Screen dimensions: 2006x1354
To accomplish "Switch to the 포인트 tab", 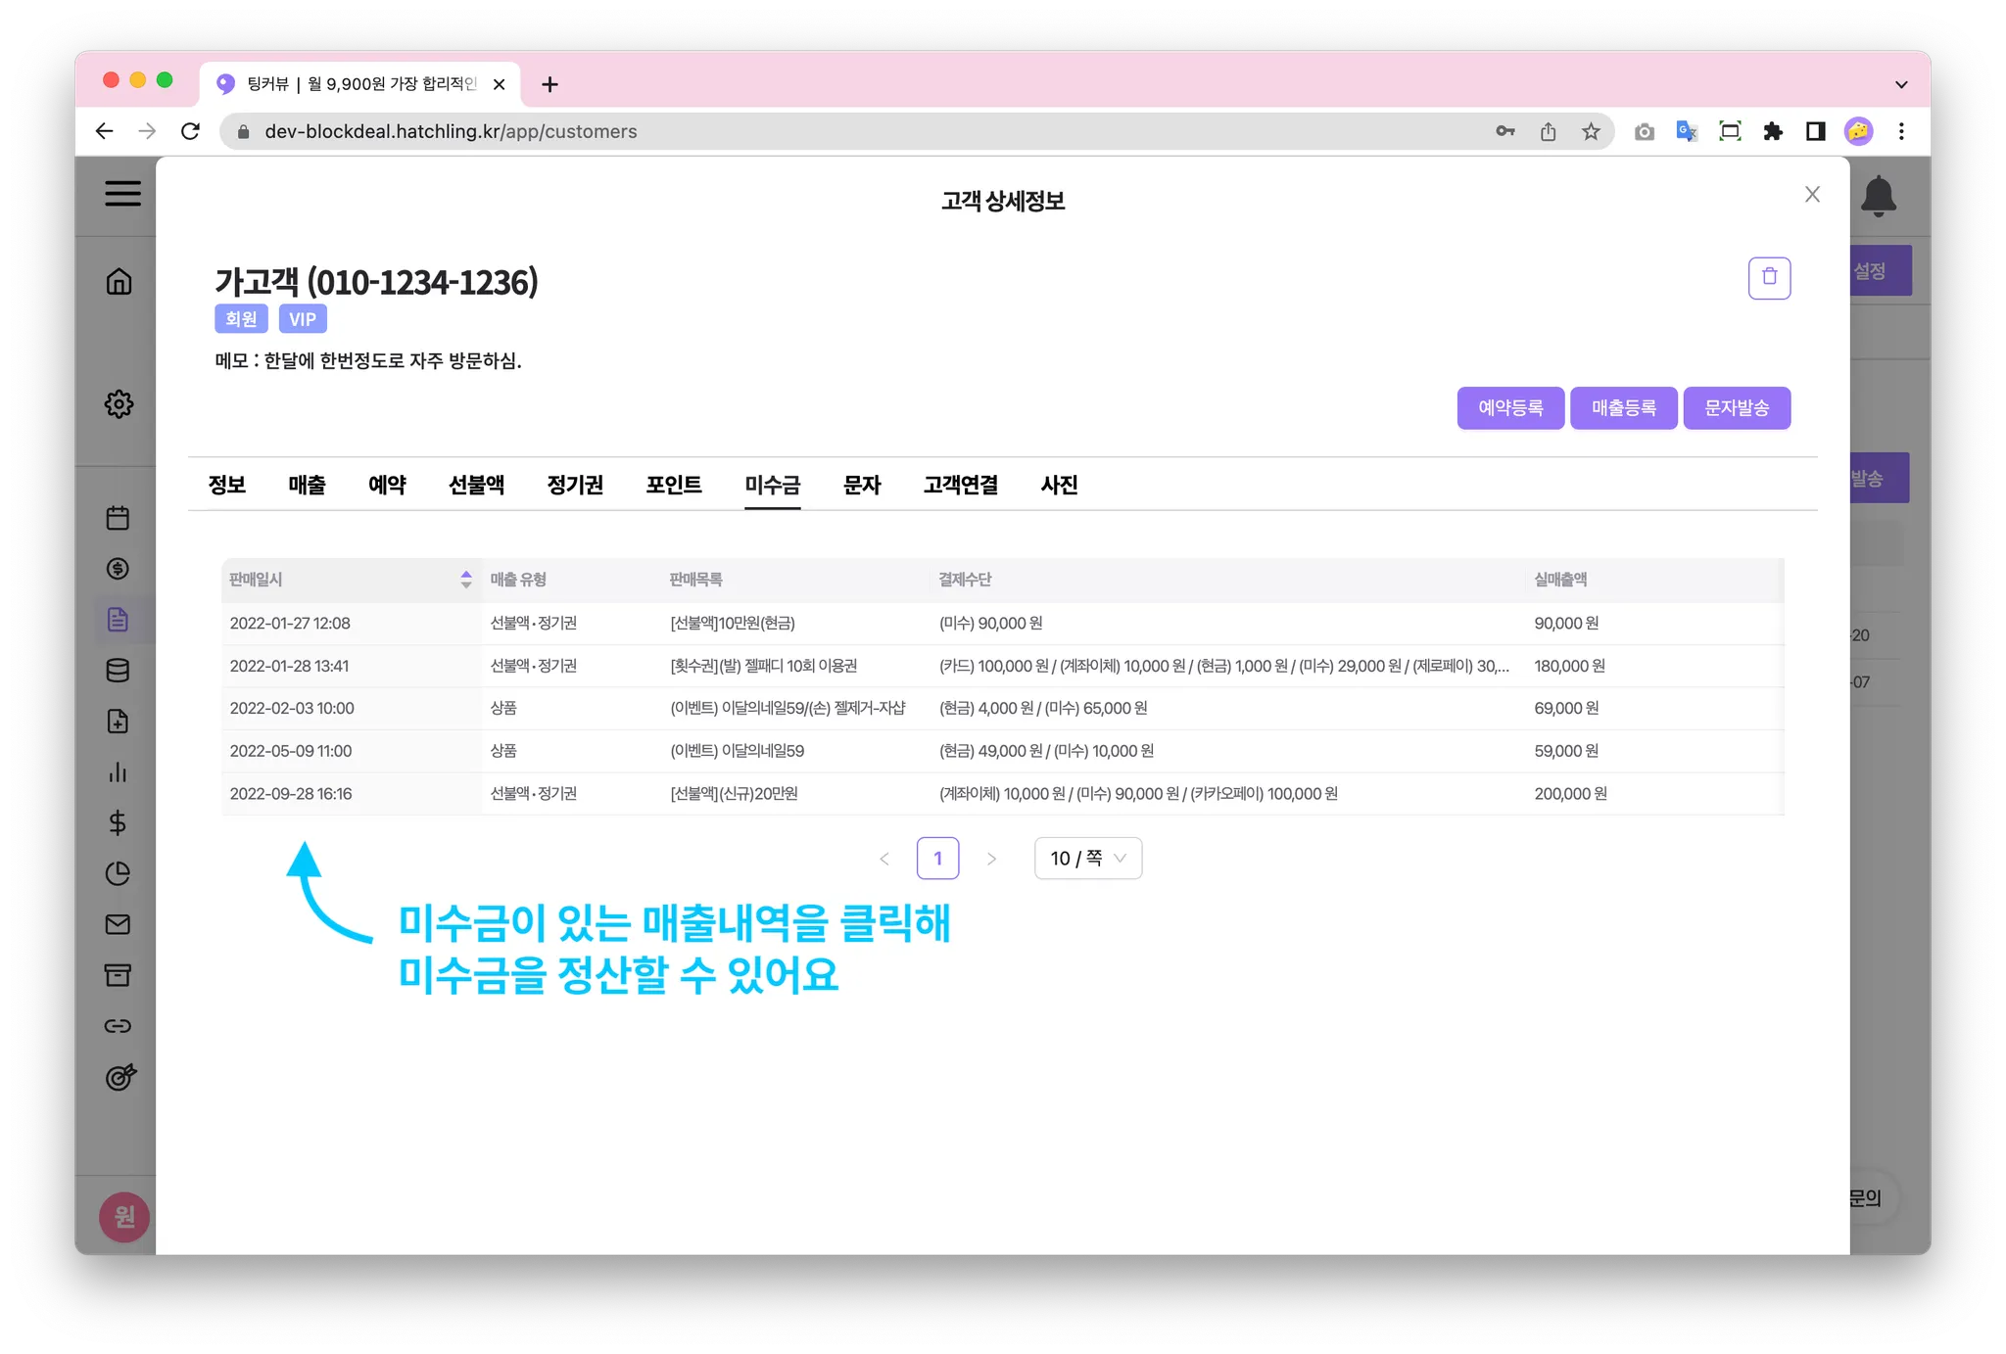I will (x=674, y=485).
